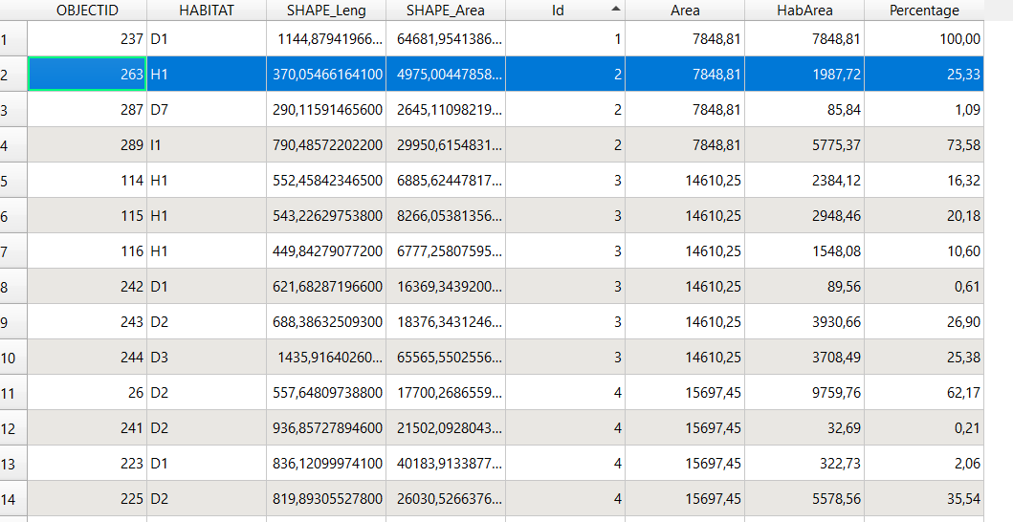1013x522 pixels.
Task: Select the SHAPE_Leng column header
Action: tap(326, 11)
